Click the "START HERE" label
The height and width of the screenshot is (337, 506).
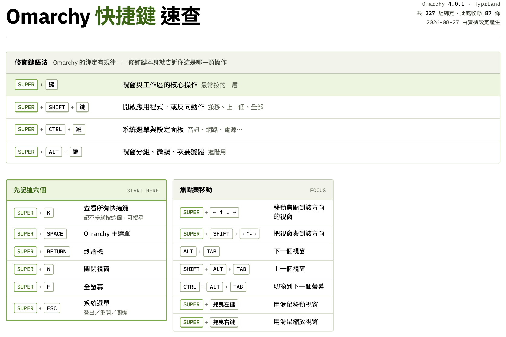143,191
